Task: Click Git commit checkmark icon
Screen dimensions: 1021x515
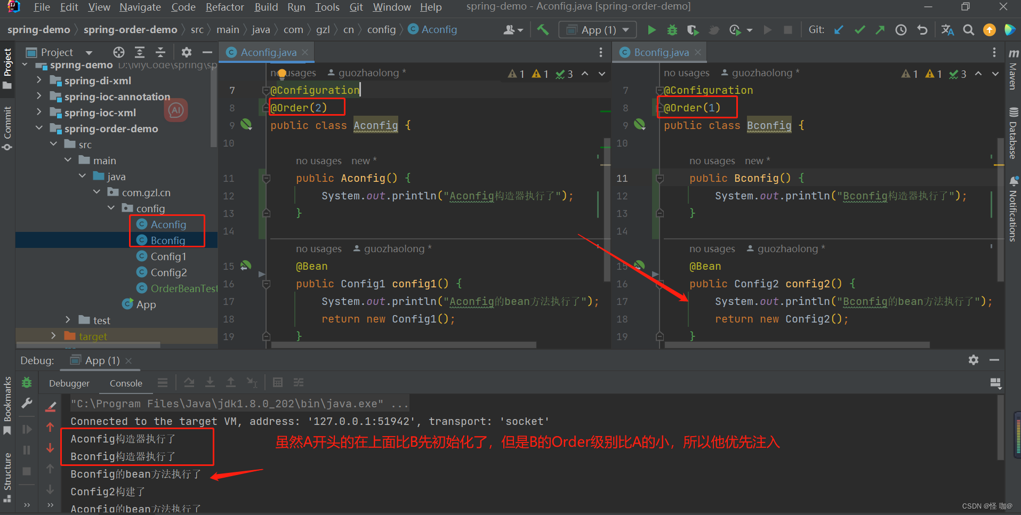Action: (x=859, y=30)
